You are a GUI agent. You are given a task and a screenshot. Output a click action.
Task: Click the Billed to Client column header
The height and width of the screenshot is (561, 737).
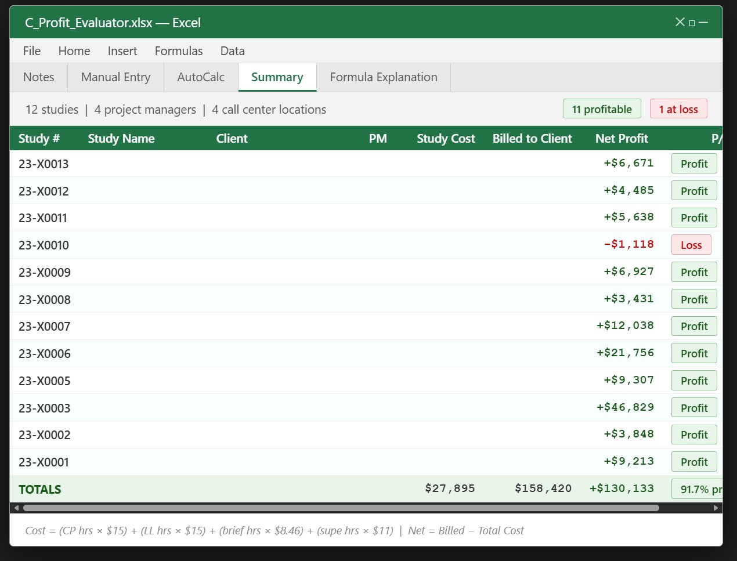click(x=532, y=139)
